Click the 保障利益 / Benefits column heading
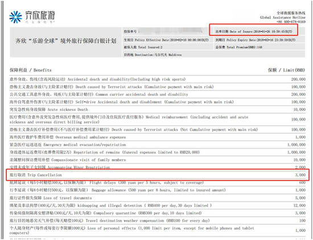The image size is (313, 240). coord(30,70)
